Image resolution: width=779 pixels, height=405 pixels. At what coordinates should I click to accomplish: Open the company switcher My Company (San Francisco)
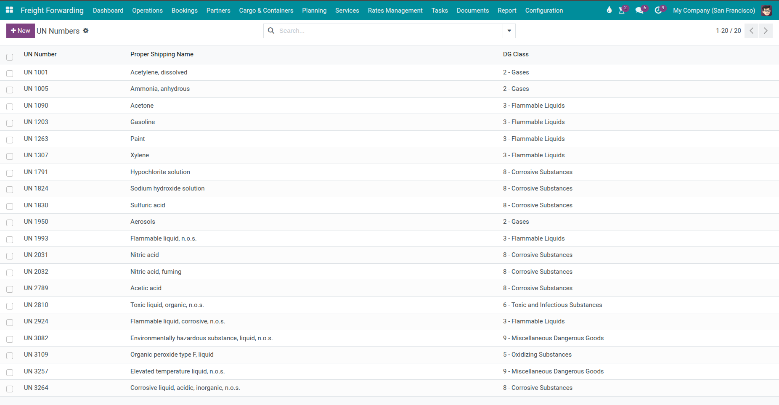click(714, 11)
